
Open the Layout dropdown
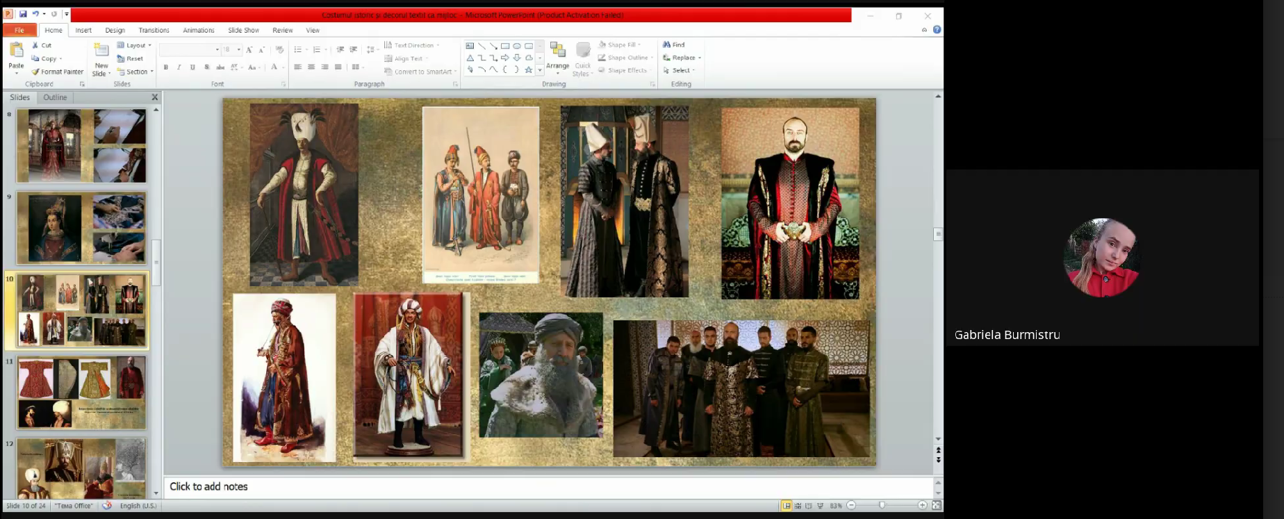[x=134, y=45]
